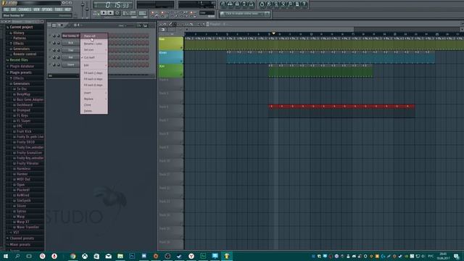The image size is (464, 261).
Task: Select the Kick channel button
Action: 71,43
